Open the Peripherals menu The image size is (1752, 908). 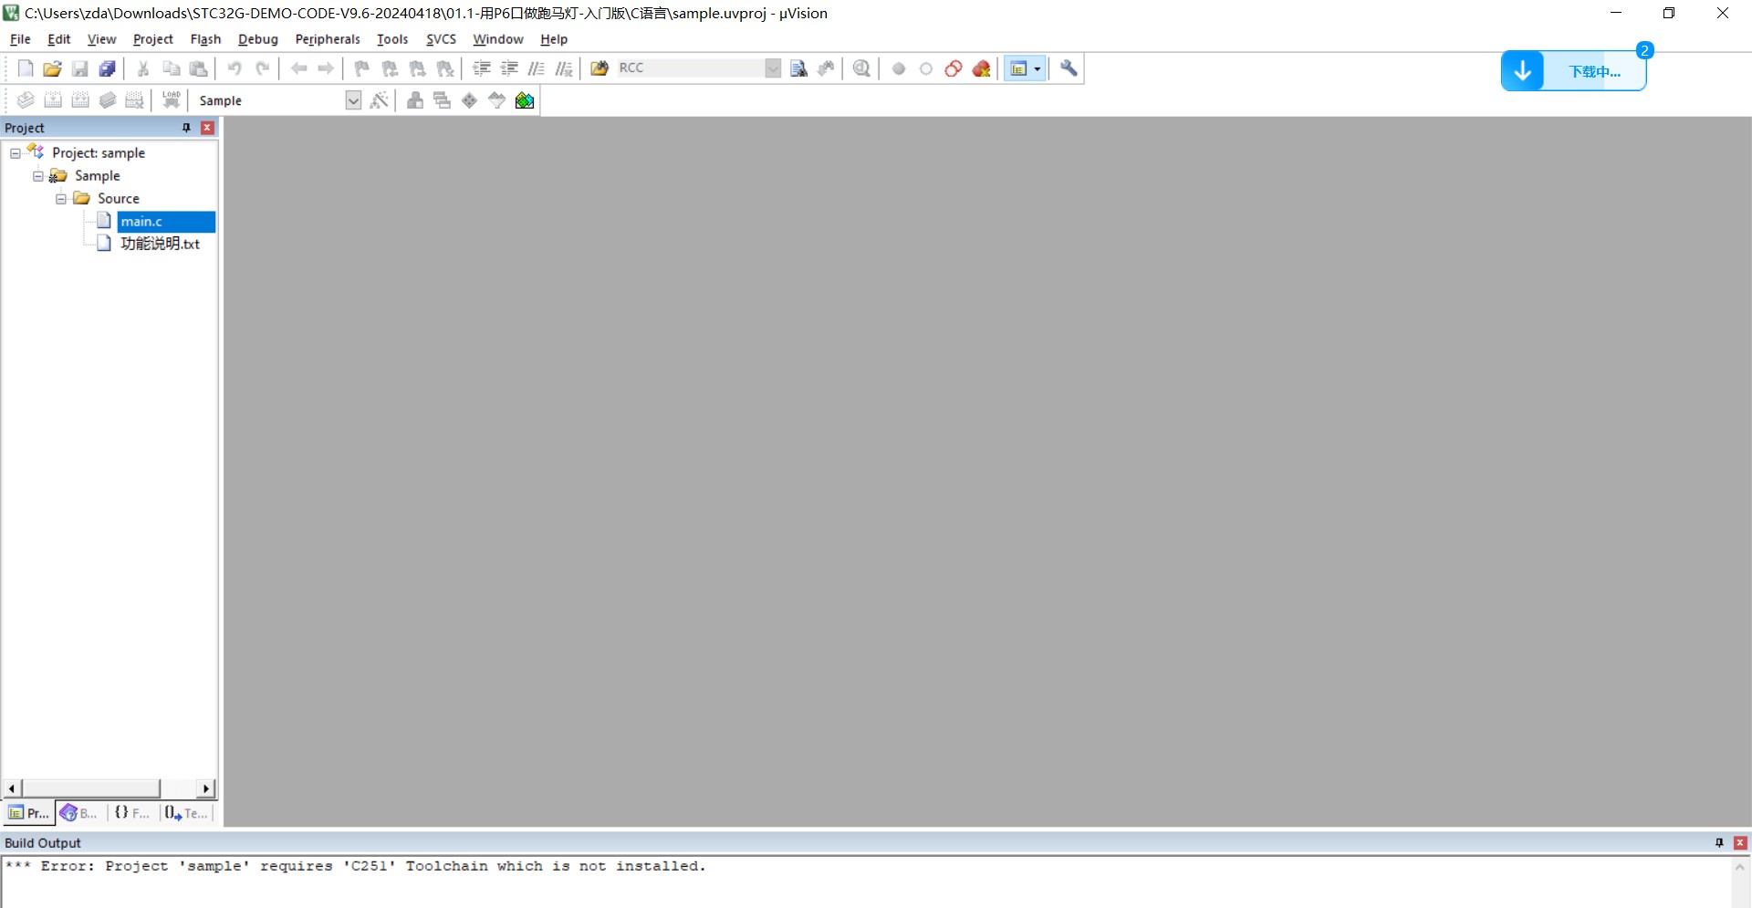pyautogui.click(x=328, y=39)
